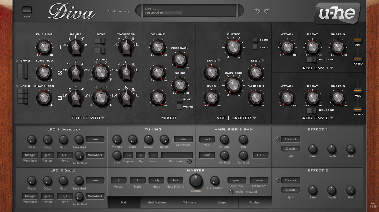Open the VCA Env1 source selector
The width and height of the screenshot is (379, 212).
click(x=207, y=139)
